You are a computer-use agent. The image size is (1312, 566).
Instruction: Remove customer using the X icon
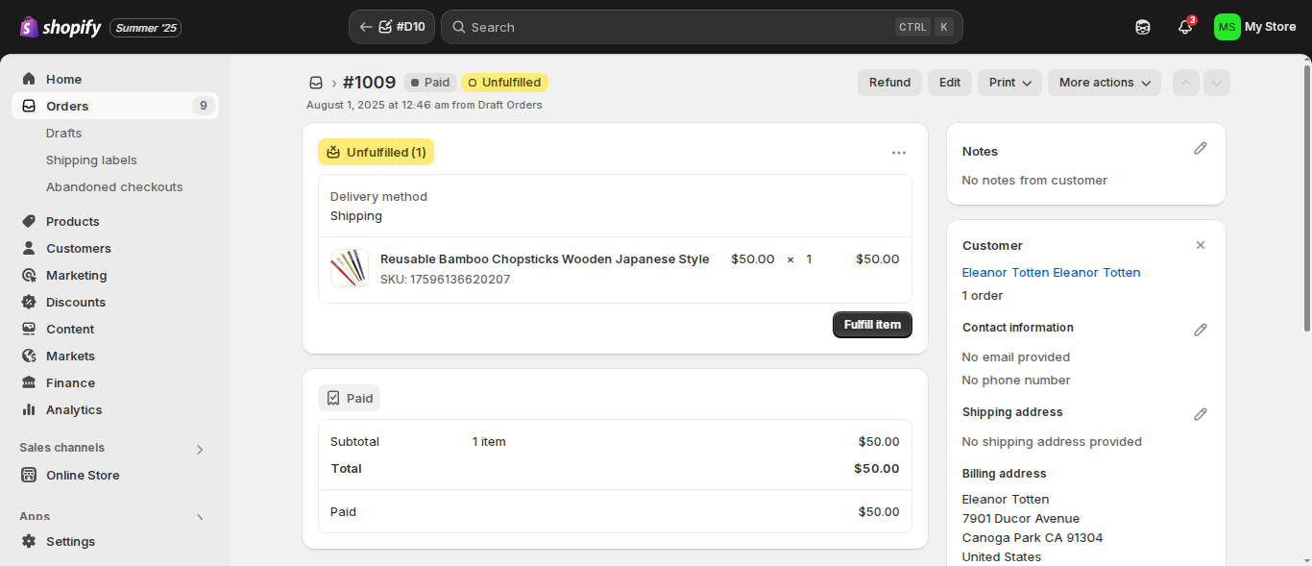1201,245
